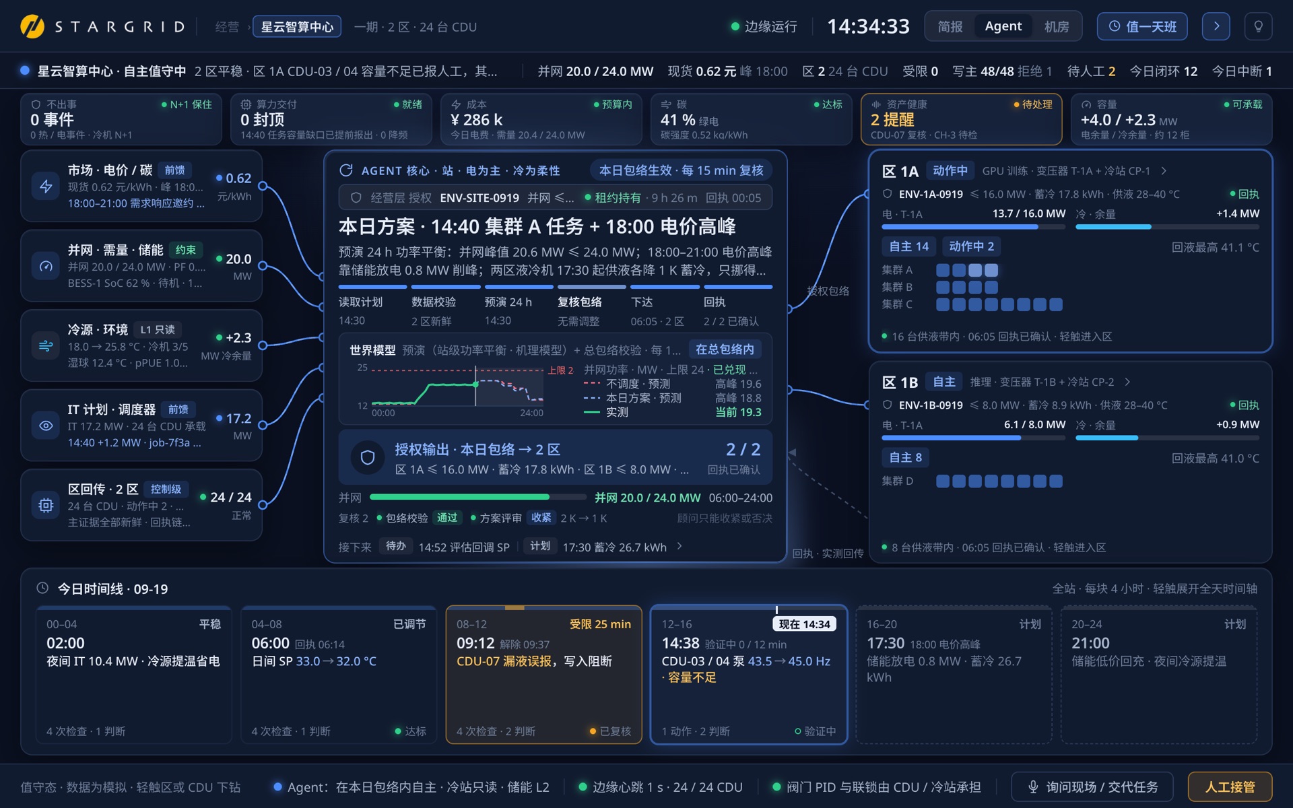Click the shield icon beside 经营层 授权

pyautogui.click(x=356, y=198)
